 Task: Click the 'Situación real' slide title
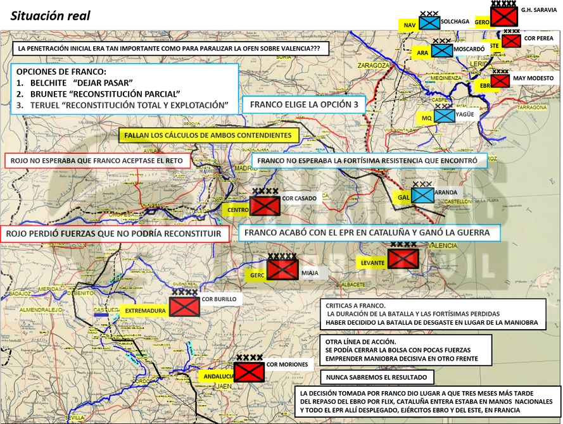(50, 16)
